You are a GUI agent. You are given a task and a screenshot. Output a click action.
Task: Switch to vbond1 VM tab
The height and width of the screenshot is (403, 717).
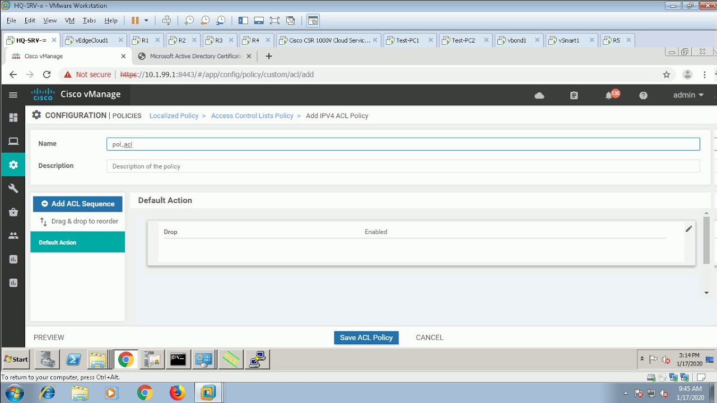click(x=516, y=40)
